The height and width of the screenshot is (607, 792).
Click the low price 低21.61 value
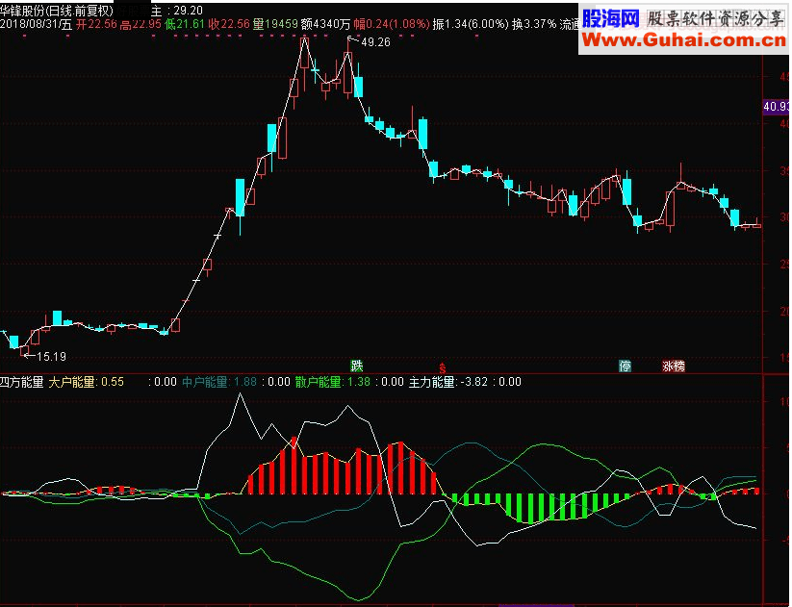(185, 24)
